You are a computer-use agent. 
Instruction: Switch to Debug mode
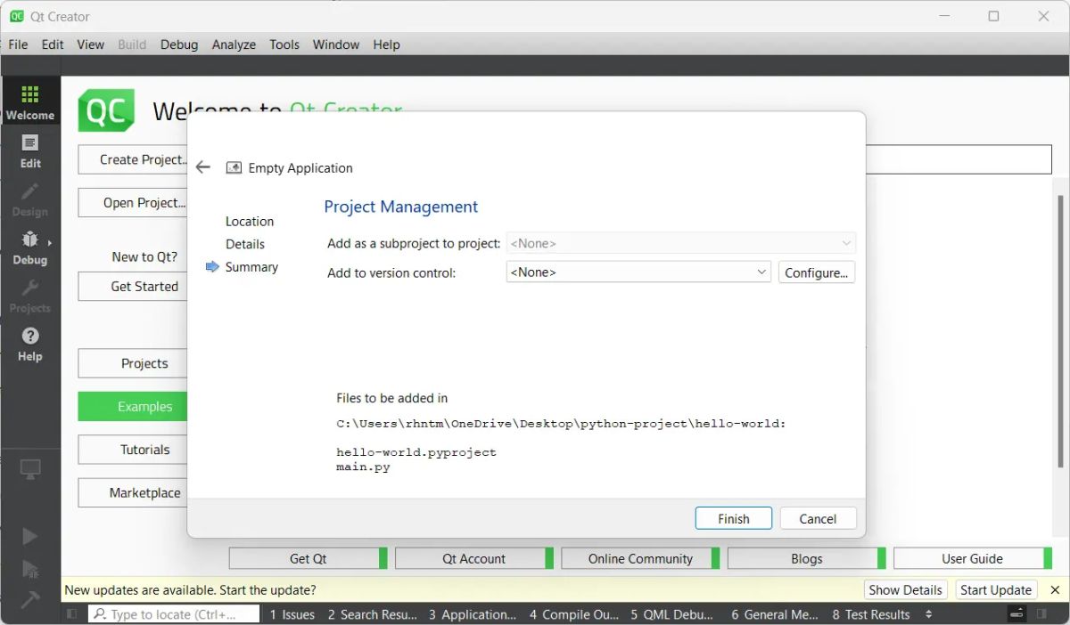[30, 247]
